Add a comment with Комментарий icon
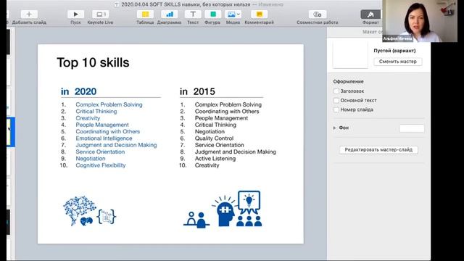This screenshot has height=261, width=464. (260, 14)
